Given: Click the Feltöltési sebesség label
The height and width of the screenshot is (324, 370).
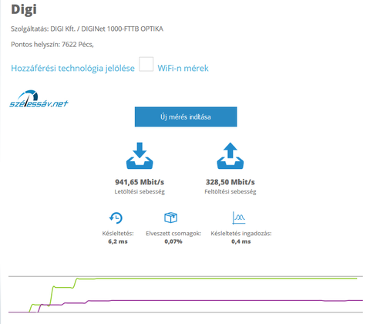Looking at the screenshot, I should pyautogui.click(x=230, y=191).
